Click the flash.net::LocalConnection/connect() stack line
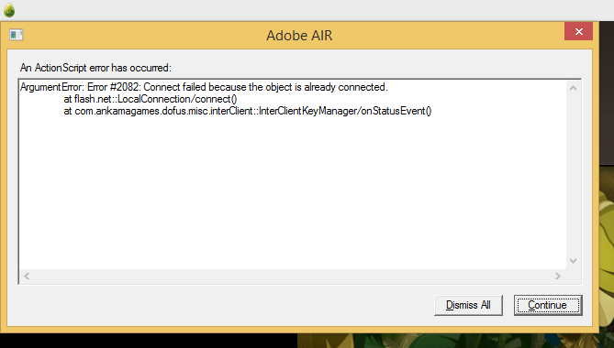 click(151, 99)
